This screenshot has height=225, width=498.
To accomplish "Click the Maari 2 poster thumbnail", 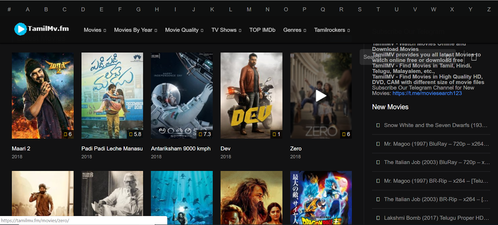I will click(43, 95).
